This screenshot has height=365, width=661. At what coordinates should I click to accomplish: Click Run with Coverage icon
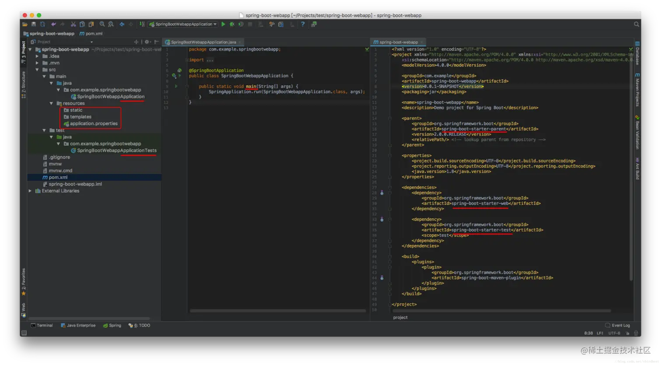tap(241, 24)
